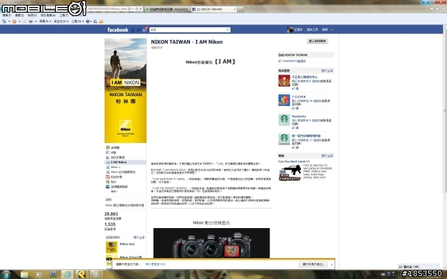Click the button on the yellow notification bar

(x=313, y=264)
